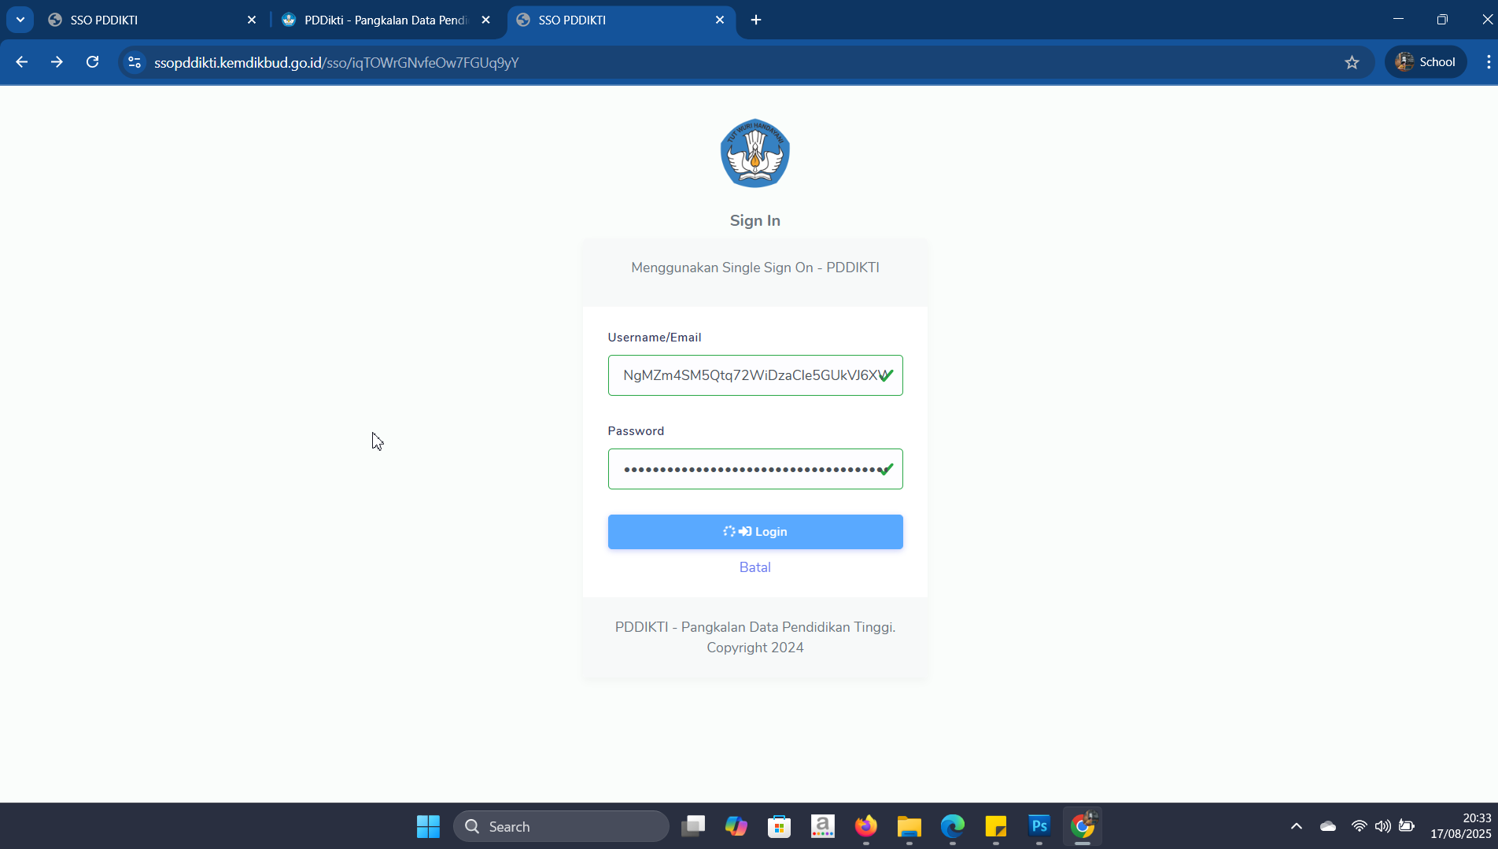Click the browser back arrow
This screenshot has width=1498, height=849.
point(21,62)
